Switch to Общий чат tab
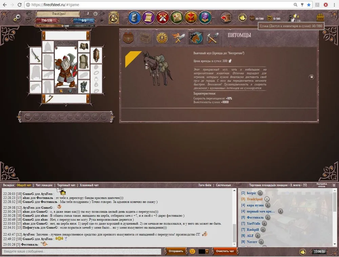The image size is (339, 257). (x=24, y=185)
